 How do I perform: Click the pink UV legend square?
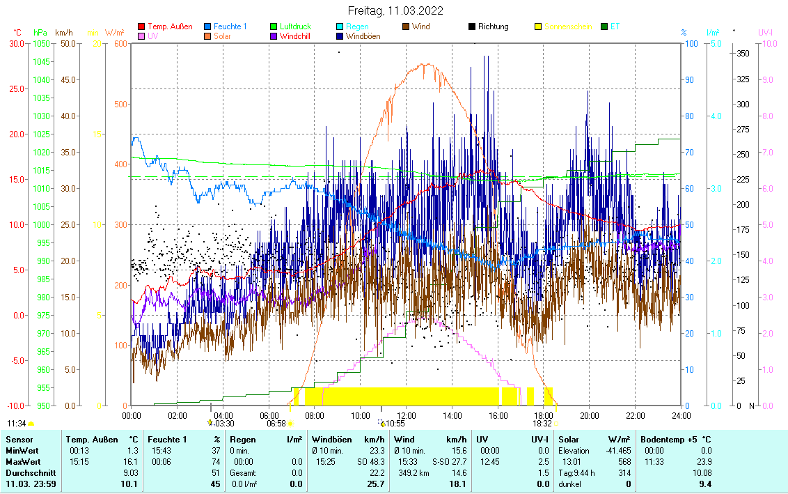pyautogui.click(x=142, y=36)
